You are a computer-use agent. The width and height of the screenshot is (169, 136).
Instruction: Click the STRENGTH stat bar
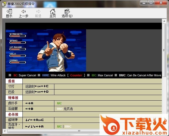pos(18,36)
